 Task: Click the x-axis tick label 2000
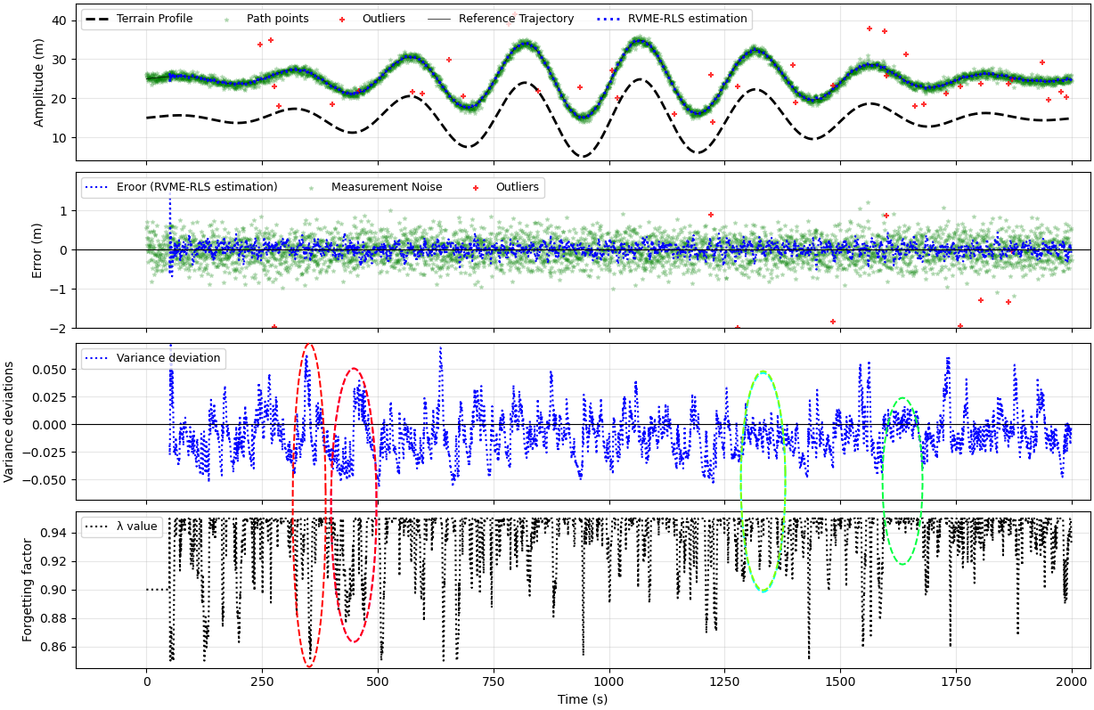pyautogui.click(x=1072, y=681)
